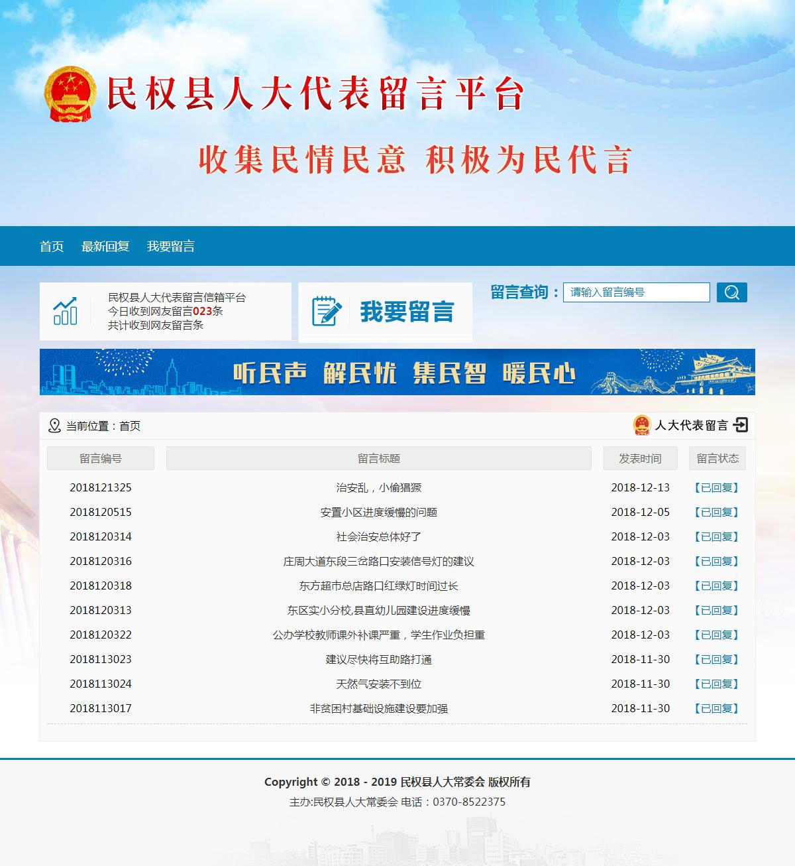Click 已回复 on 非贫困村基础设施建设要加强 row
This screenshot has height=866, width=795.
coord(716,708)
